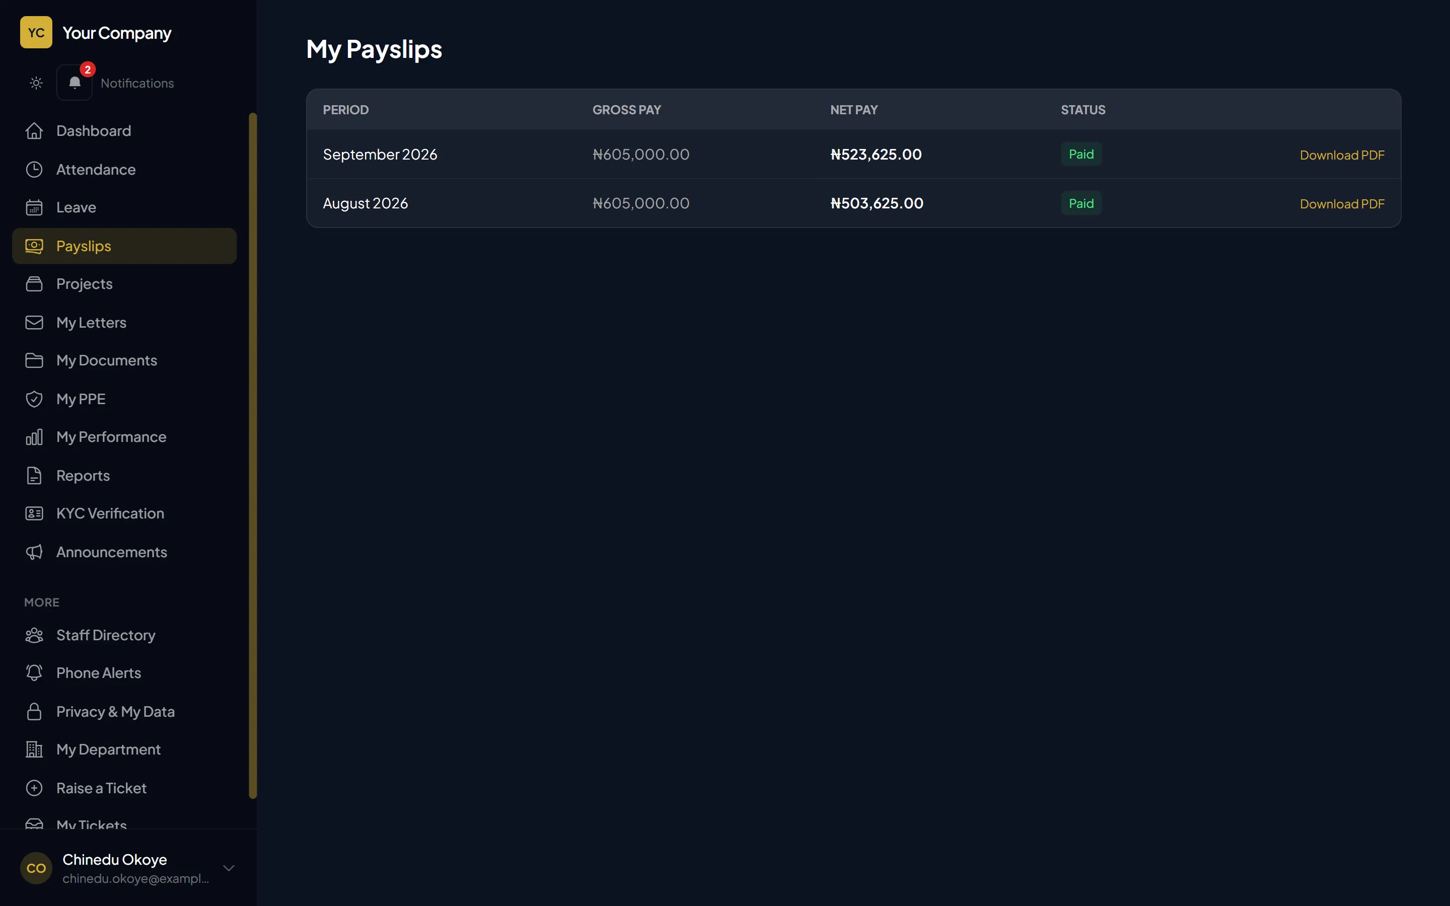Select the Leave calendar icon
Viewport: 1450px width, 906px height.
pos(34,207)
